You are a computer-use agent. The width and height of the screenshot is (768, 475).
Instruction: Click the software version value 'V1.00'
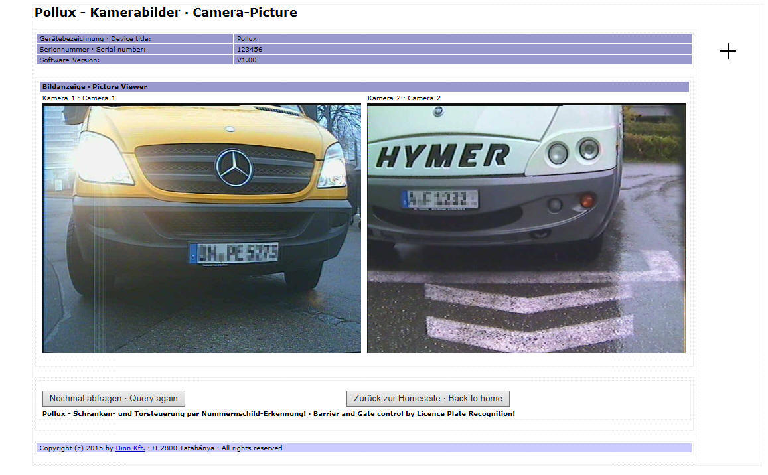pyautogui.click(x=246, y=60)
